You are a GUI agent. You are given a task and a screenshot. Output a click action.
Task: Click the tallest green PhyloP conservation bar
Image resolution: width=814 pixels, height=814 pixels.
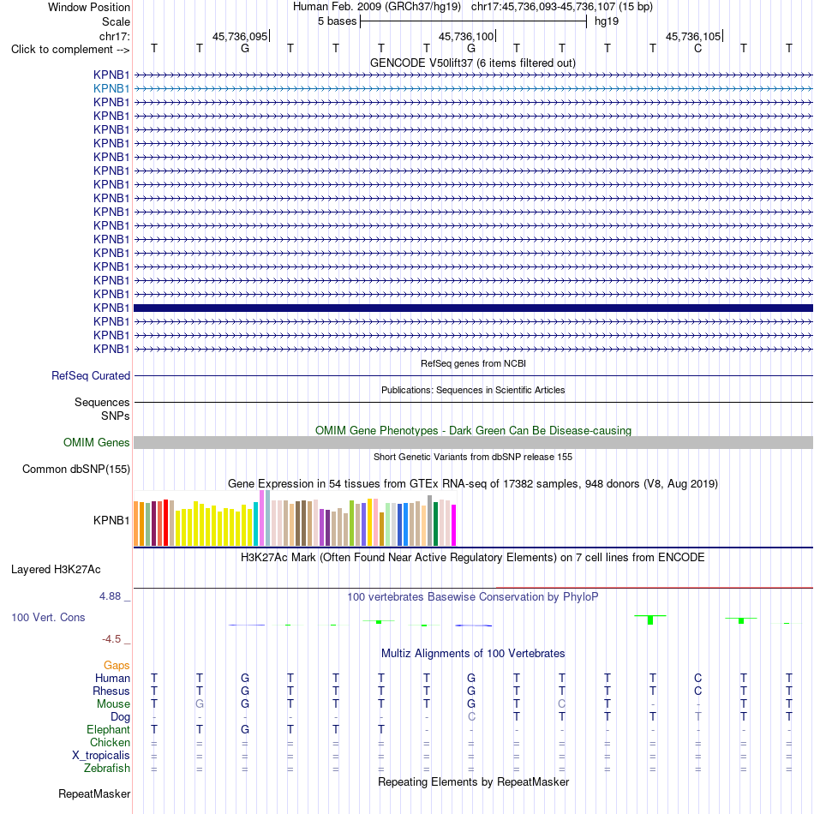pyautogui.click(x=650, y=619)
